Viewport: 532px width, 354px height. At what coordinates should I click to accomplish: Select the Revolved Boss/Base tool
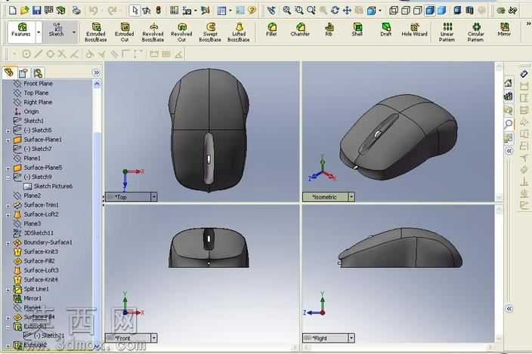(153, 32)
